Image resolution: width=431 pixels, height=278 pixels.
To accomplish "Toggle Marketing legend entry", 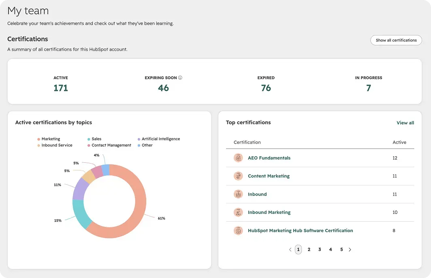I will 49,139.
